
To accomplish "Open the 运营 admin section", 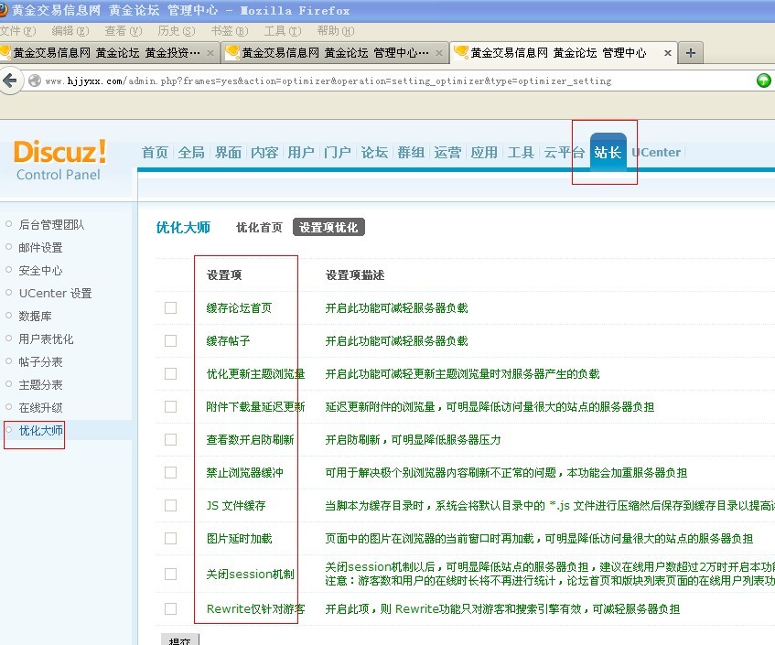I will point(447,152).
